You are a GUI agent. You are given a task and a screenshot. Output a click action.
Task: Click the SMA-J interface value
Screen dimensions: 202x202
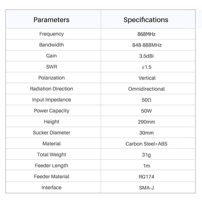[x=146, y=188]
